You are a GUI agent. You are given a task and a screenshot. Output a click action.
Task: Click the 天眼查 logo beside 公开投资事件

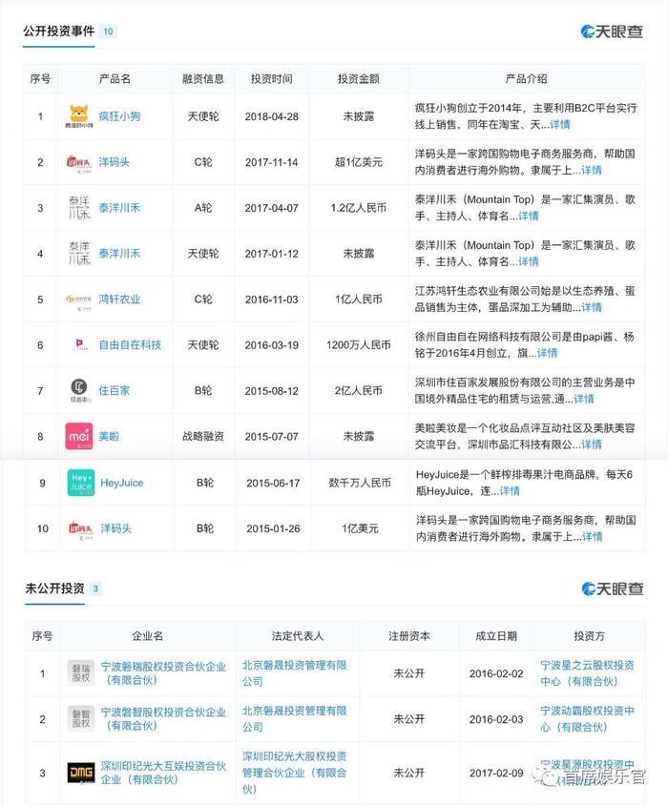612,31
